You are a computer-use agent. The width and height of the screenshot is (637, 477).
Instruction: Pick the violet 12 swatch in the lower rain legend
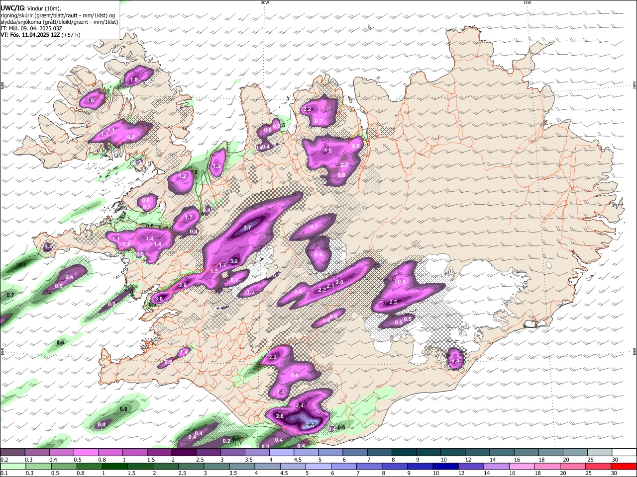471,466
